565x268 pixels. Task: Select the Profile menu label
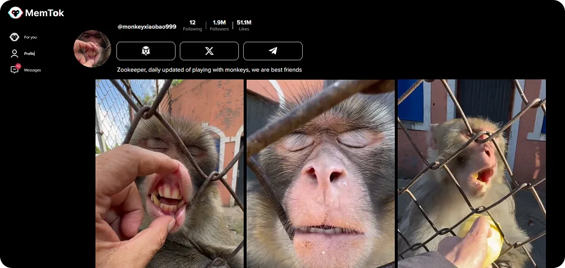pos(29,54)
